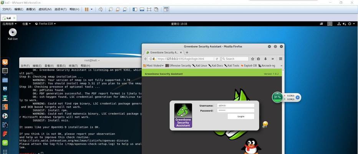Click the Username field containing admin
This screenshot has width=358, height=154.
(235, 105)
